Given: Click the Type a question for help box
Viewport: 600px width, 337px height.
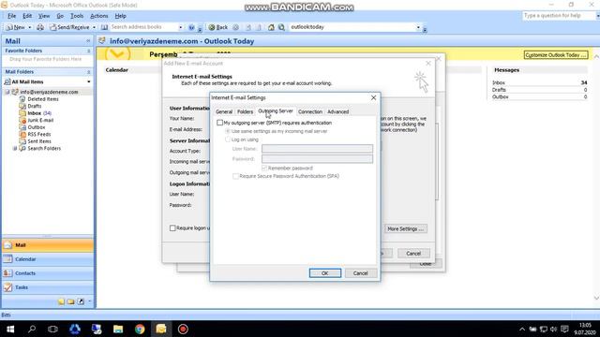Looking at the screenshot, I should 559,16.
